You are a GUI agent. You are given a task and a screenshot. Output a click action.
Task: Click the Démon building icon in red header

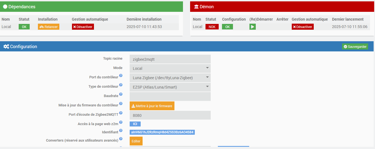[x=196, y=7]
